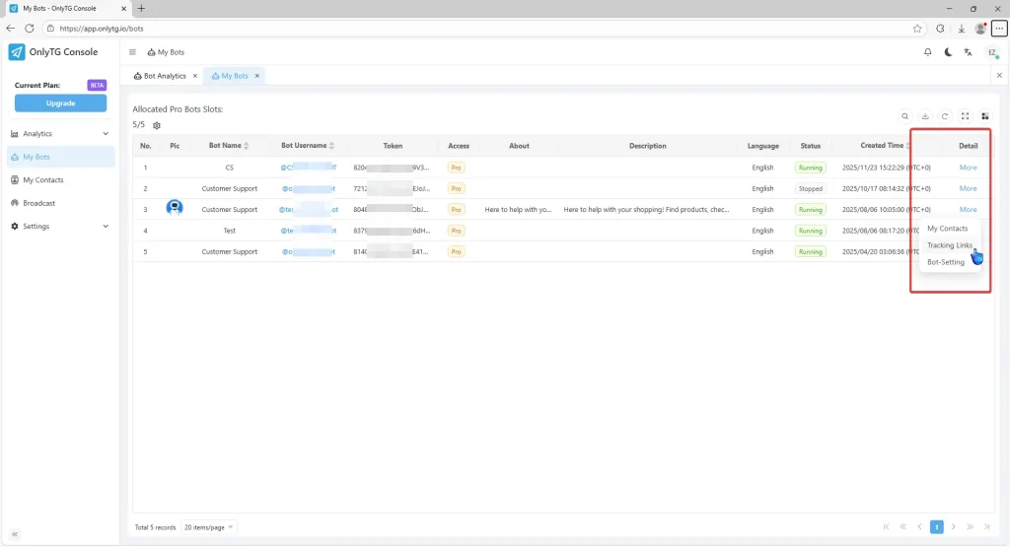Screen dimensions: 1010x547
Task: Toggle the hamburger sidebar menu icon
Action: pyautogui.click(x=133, y=52)
